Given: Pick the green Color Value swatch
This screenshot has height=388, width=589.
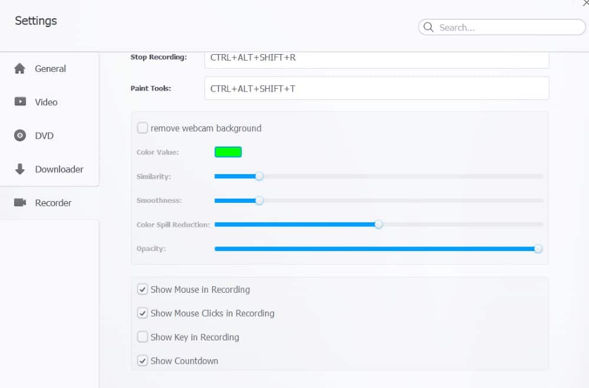Looking at the screenshot, I should tap(228, 152).
